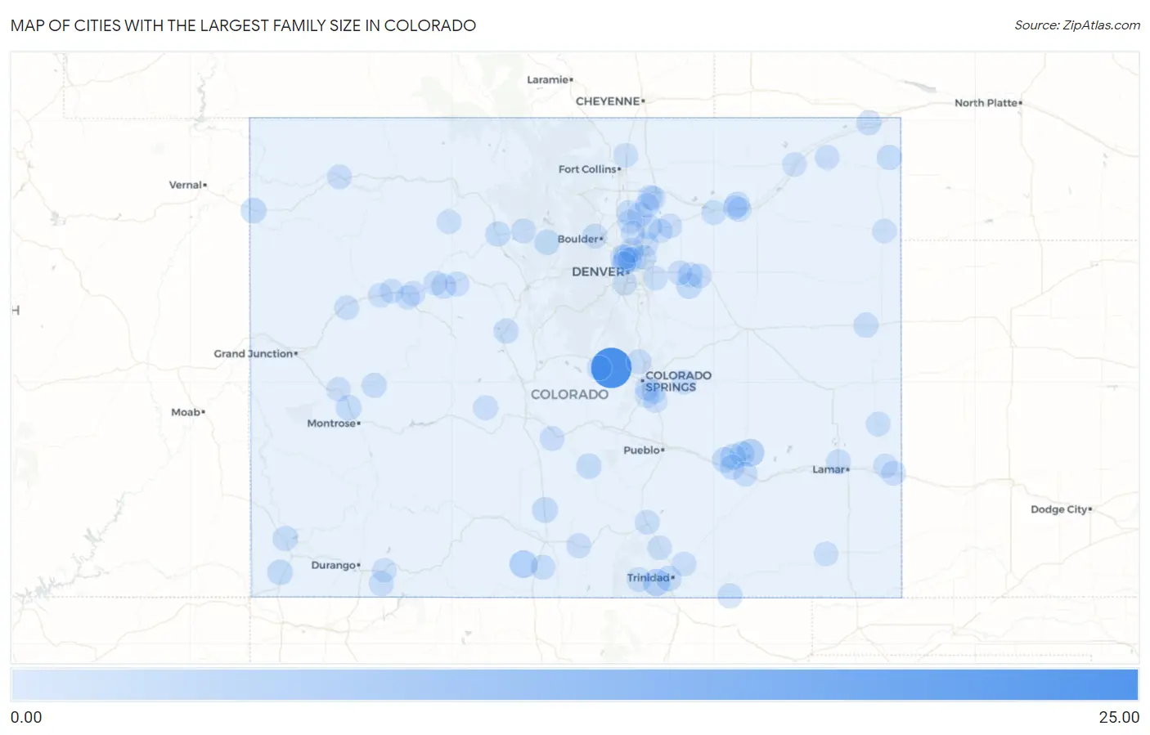Screen dimensions: 1150x735
Task: Click the Moab city label
Action: (x=186, y=412)
